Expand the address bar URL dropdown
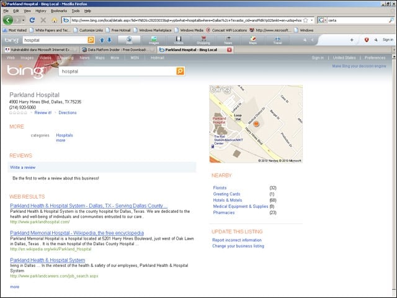The width and height of the screenshot is (397, 298). point(311,20)
